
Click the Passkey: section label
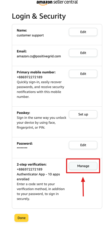23,113
